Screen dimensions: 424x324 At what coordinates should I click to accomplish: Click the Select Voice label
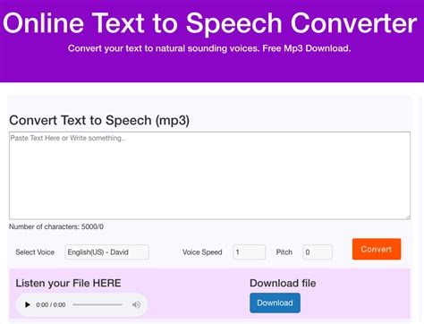pyautogui.click(x=35, y=252)
